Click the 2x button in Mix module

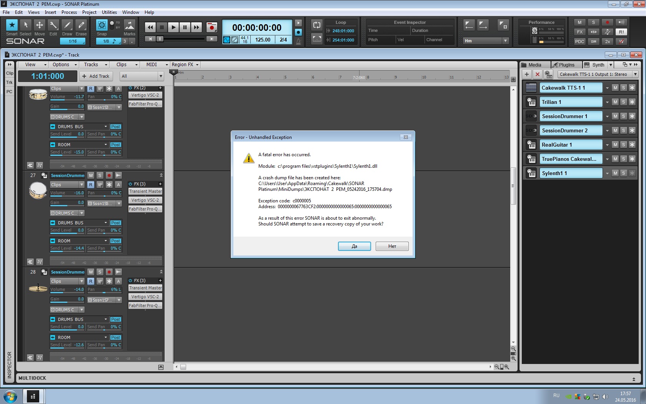(607, 42)
